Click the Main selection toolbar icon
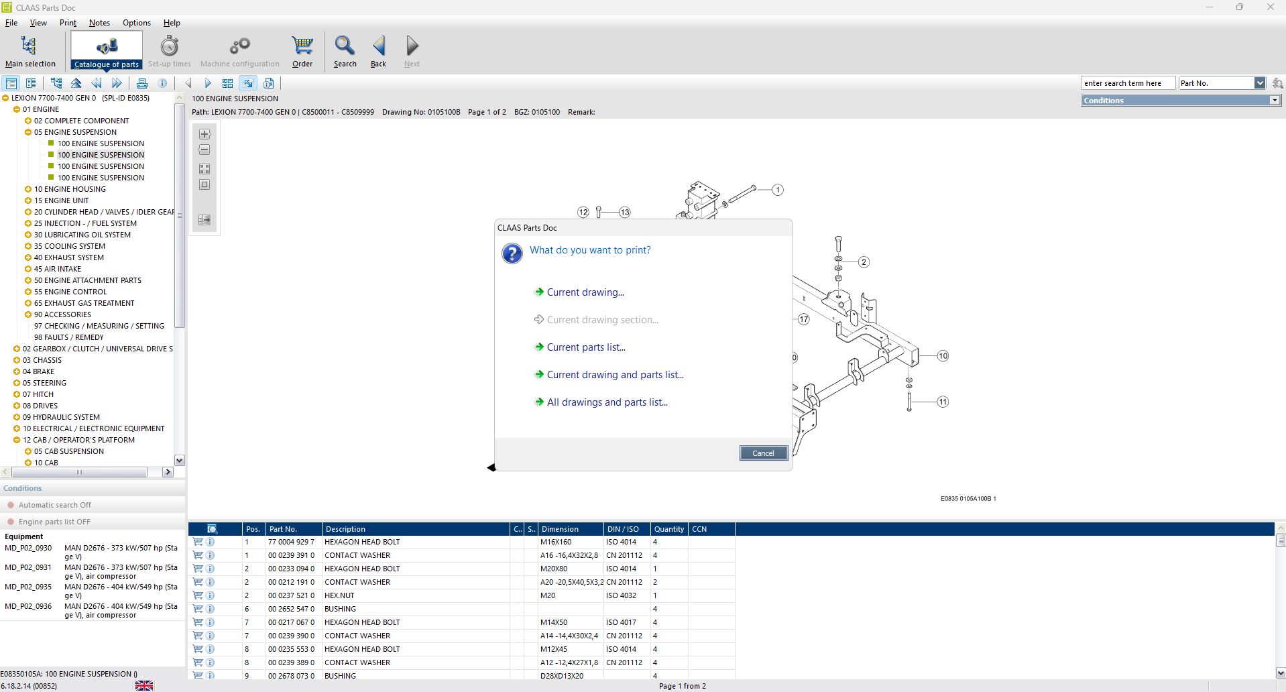 pyautogui.click(x=30, y=51)
